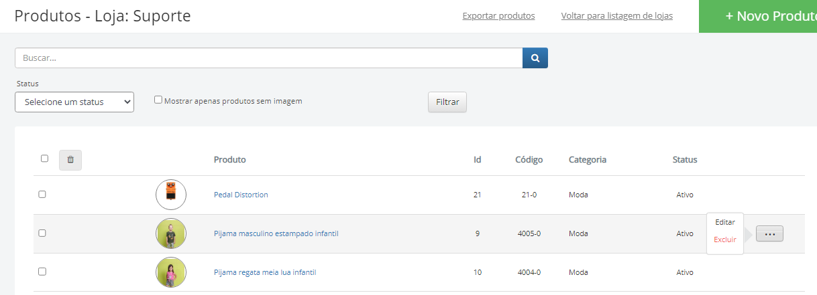Tick the select-all checkbox in table header
The image size is (817, 295).
click(x=44, y=159)
